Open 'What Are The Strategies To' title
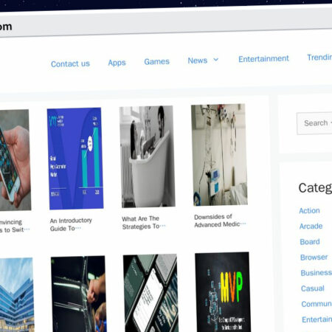 tap(143, 223)
